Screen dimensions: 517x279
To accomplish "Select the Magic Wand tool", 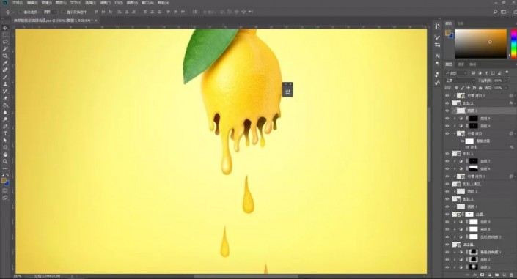I will pos(5,49).
